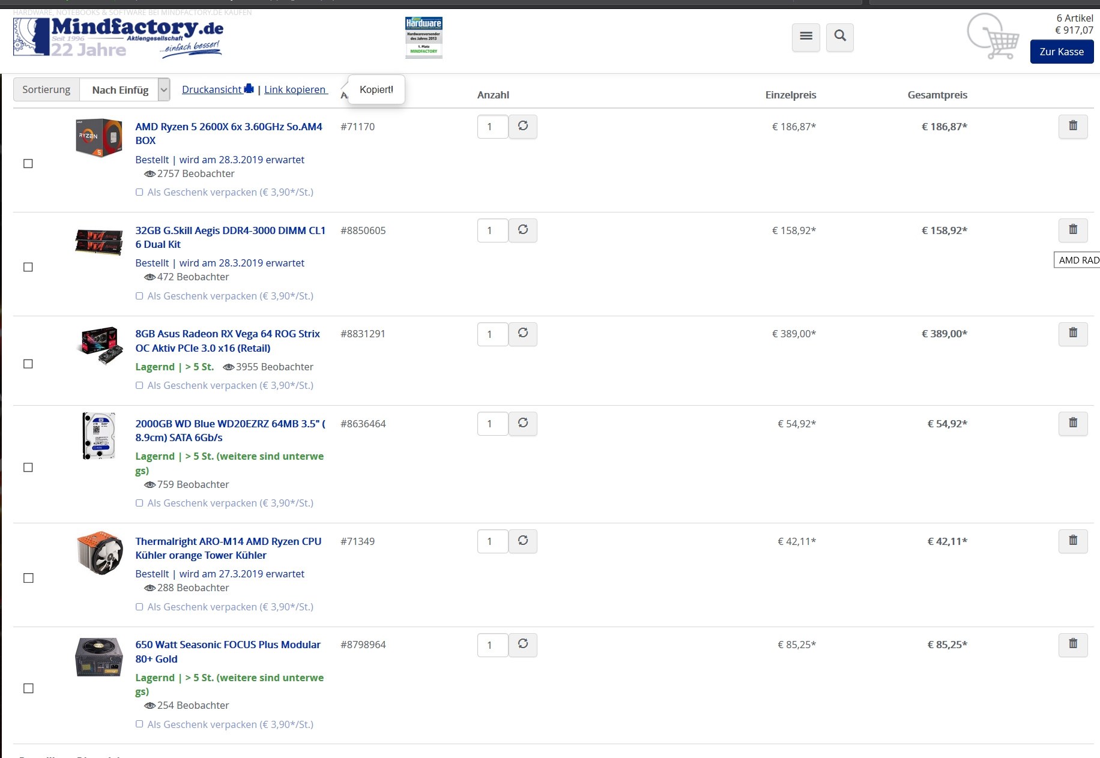Focus quantity field for G.Skill Aegis RAM
The height and width of the screenshot is (758, 1100).
[x=492, y=230]
